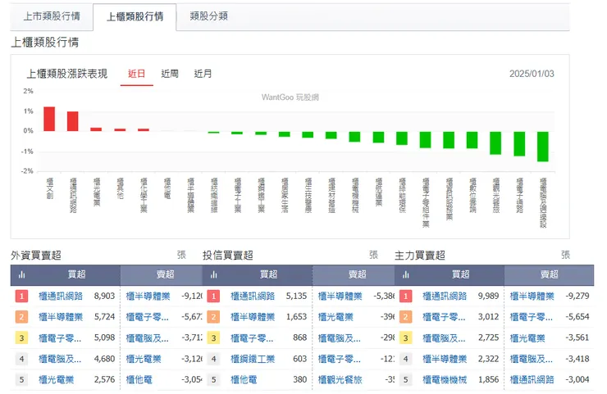Switch to 上市類股行情 tab
Viewport: 607px width, 394px height.
pos(52,16)
